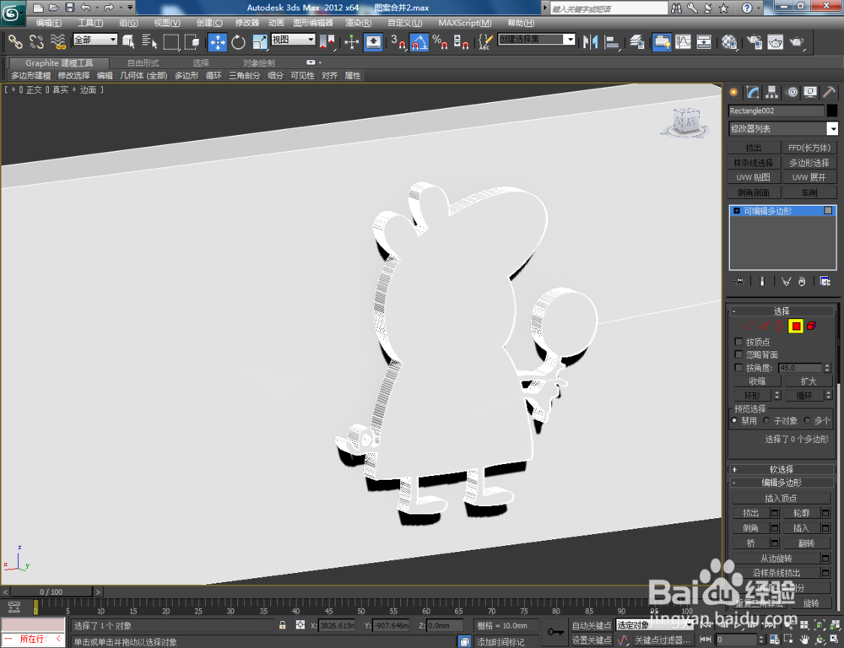Open Select by Name list icon

click(x=149, y=41)
